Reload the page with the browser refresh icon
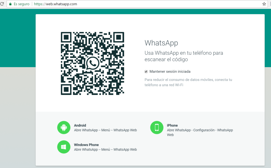Viewport: 271px width, 168px height. (2, 4)
